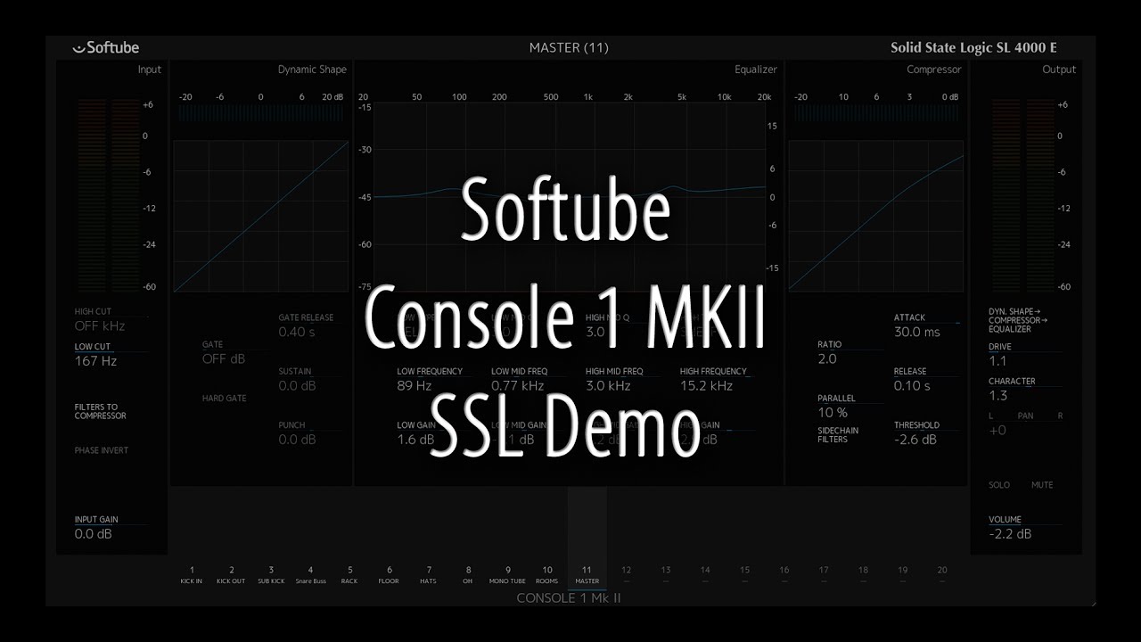Toggle the PHASE INVERT switch
The height and width of the screenshot is (642, 1141).
(102, 450)
